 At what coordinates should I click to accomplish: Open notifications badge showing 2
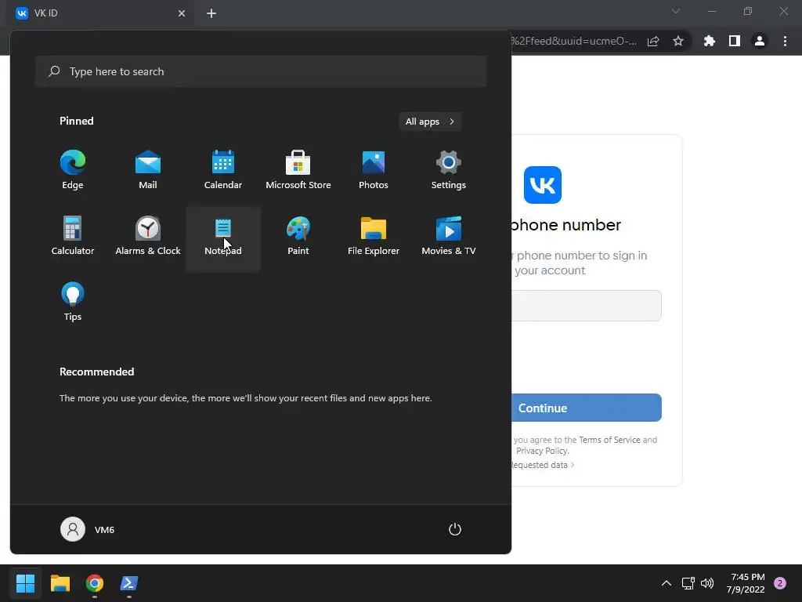tap(780, 583)
